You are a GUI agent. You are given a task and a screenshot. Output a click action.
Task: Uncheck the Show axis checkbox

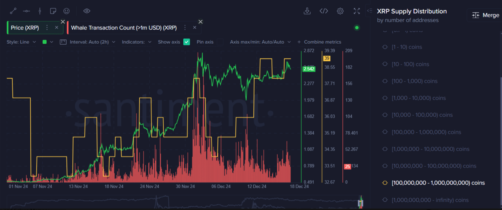187,42
